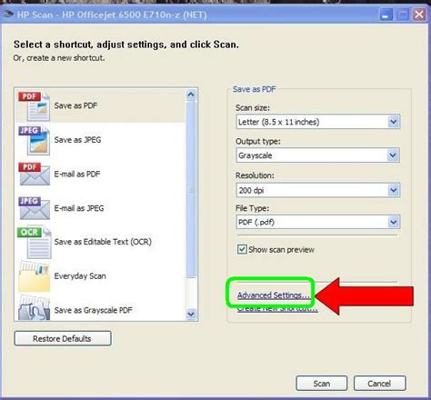Image resolution: width=431 pixels, height=400 pixels.
Task: Pick the OCR Editable Text document icon
Action: (35, 243)
